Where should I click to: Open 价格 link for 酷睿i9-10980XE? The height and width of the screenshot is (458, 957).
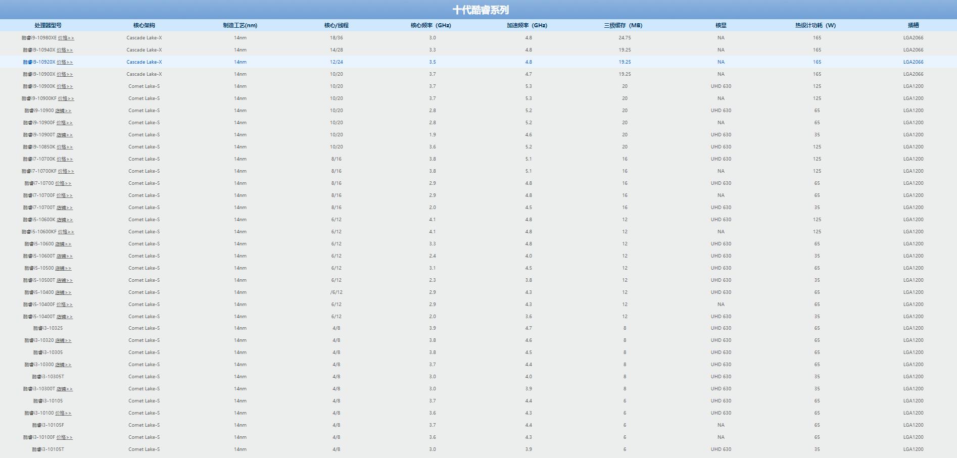point(65,37)
